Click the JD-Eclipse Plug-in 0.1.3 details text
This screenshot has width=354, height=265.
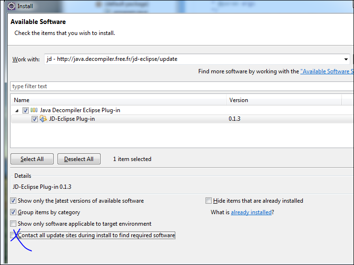42,187
